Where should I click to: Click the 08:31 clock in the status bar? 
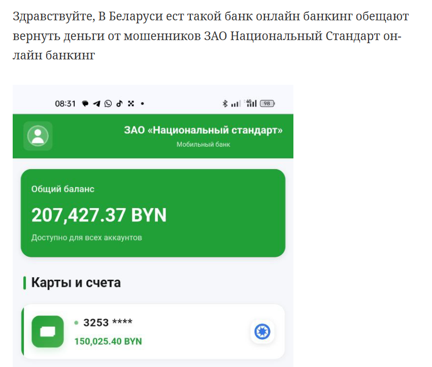click(x=65, y=104)
